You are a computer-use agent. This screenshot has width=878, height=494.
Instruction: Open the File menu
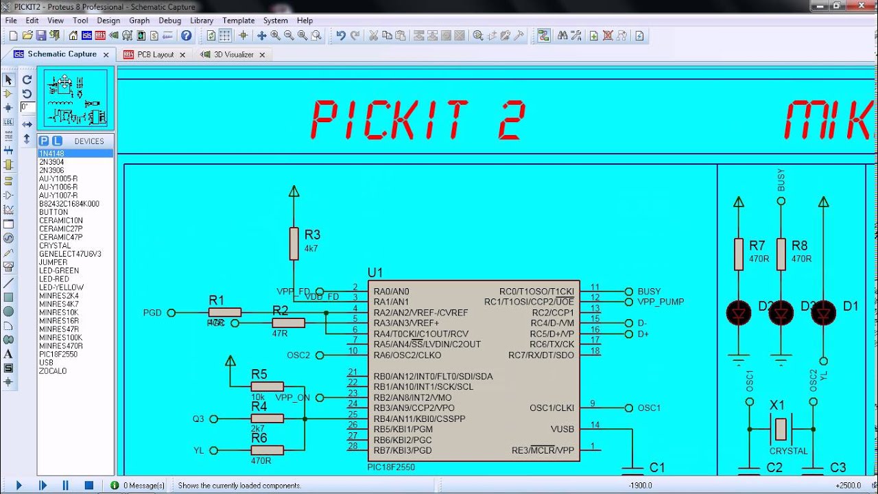tap(11, 21)
